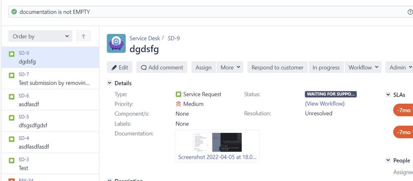Open the Order by dropdown

[x=40, y=36]
